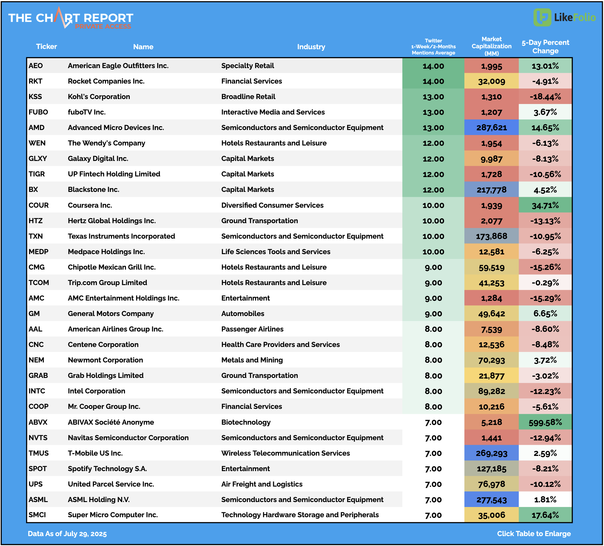
Task: Click the Kohl's Corporation name
Action: click(x=99, y=97)
